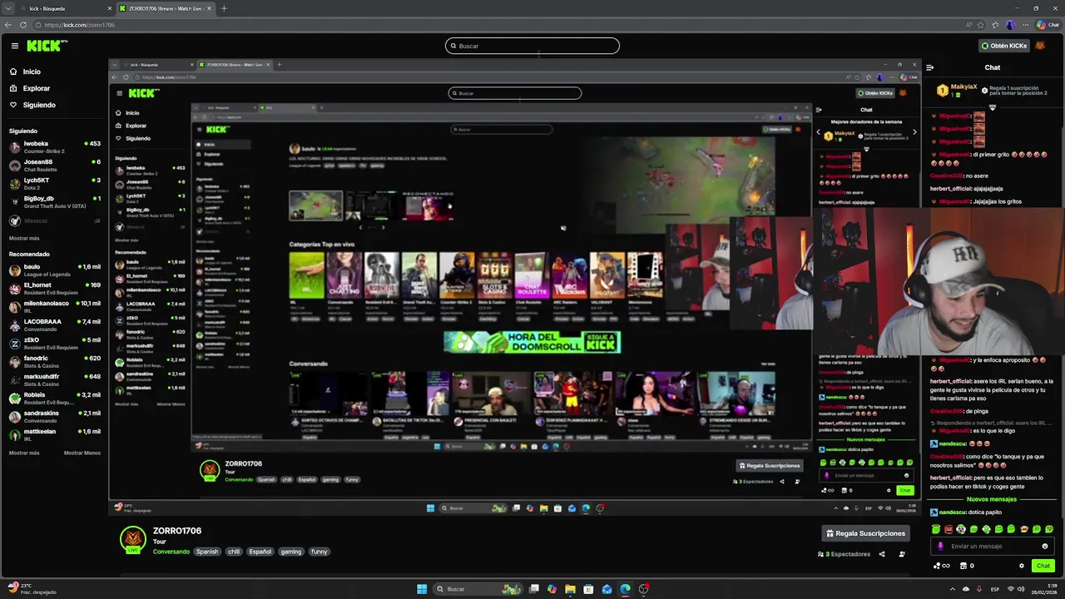
Task: Open iwobeka's followed channel
Action: pyautogui.click(x=54, y=146)
